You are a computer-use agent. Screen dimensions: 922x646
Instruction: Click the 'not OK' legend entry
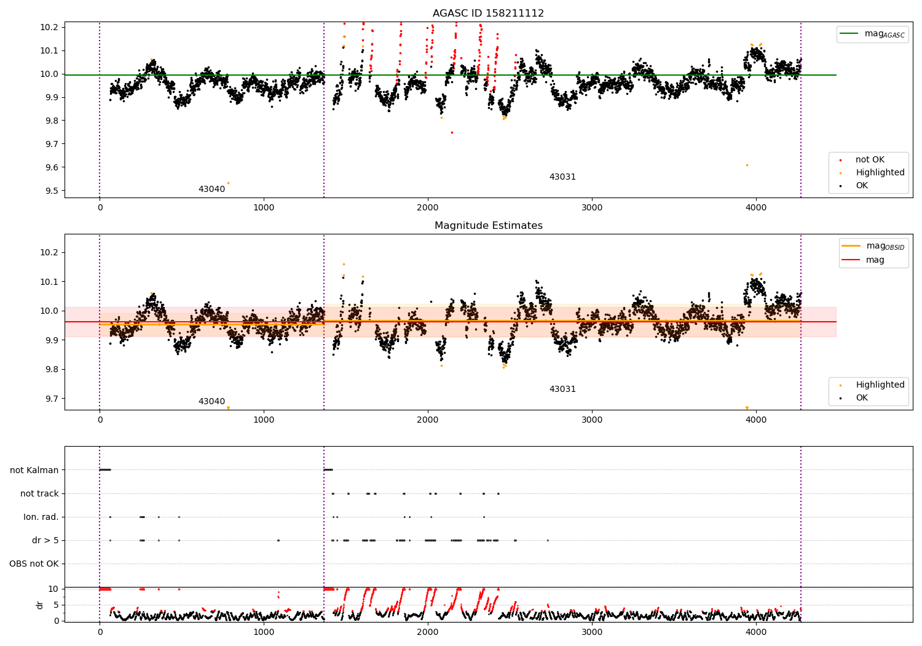870,160
